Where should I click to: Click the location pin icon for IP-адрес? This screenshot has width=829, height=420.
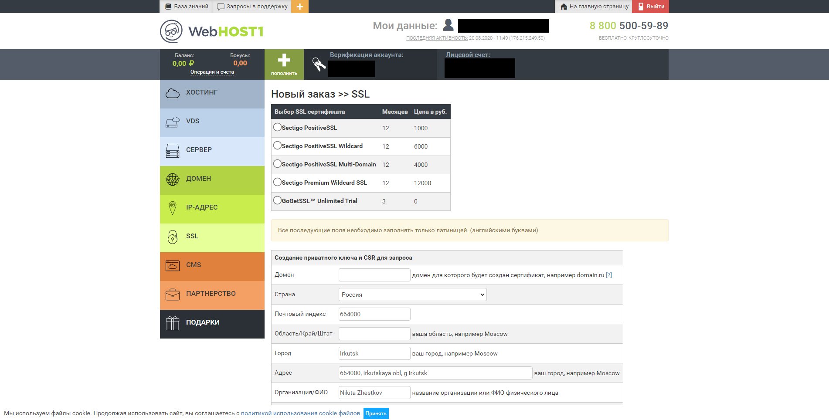(173, 208)
